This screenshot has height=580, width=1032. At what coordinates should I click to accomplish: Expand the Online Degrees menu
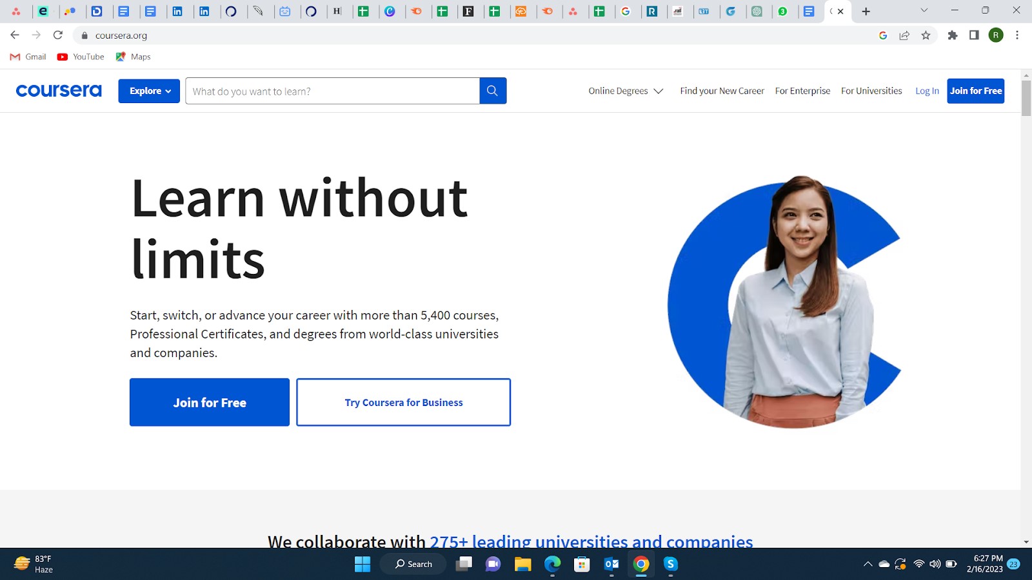point(625,91)
